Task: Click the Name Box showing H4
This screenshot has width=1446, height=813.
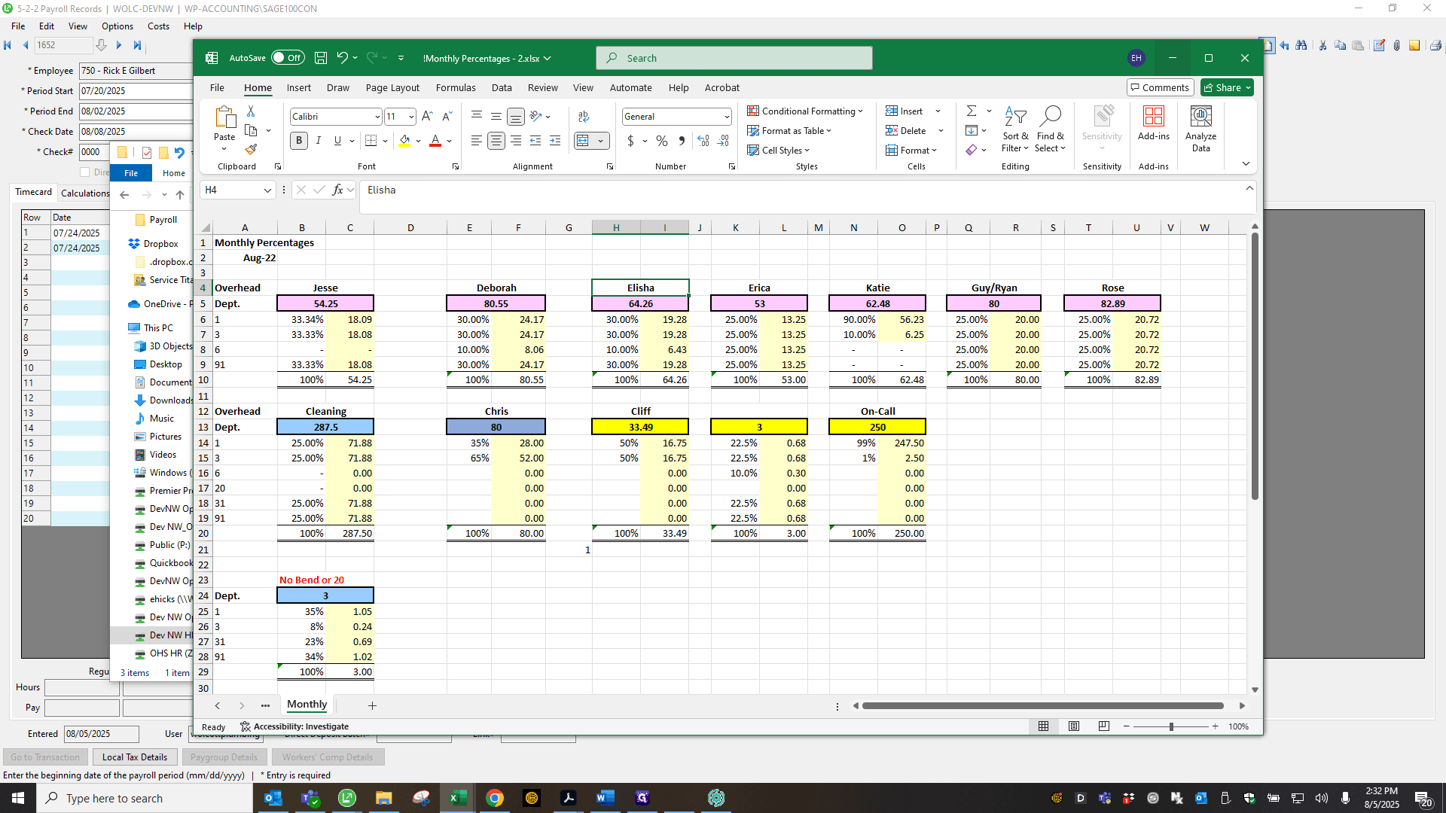Action: point(237,190)
